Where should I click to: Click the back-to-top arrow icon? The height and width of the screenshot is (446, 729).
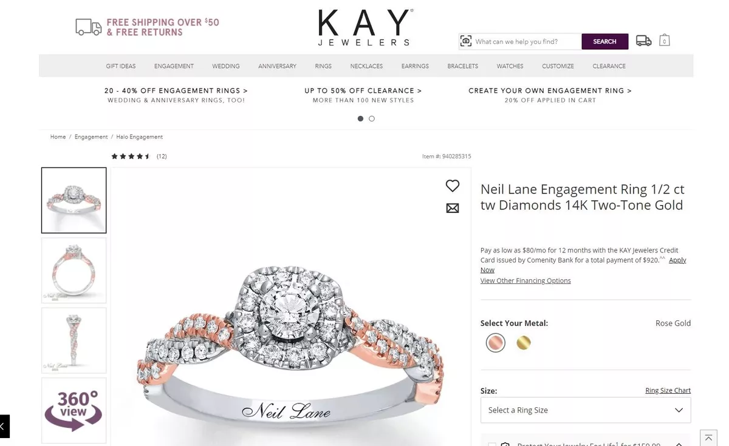[708, 438]
